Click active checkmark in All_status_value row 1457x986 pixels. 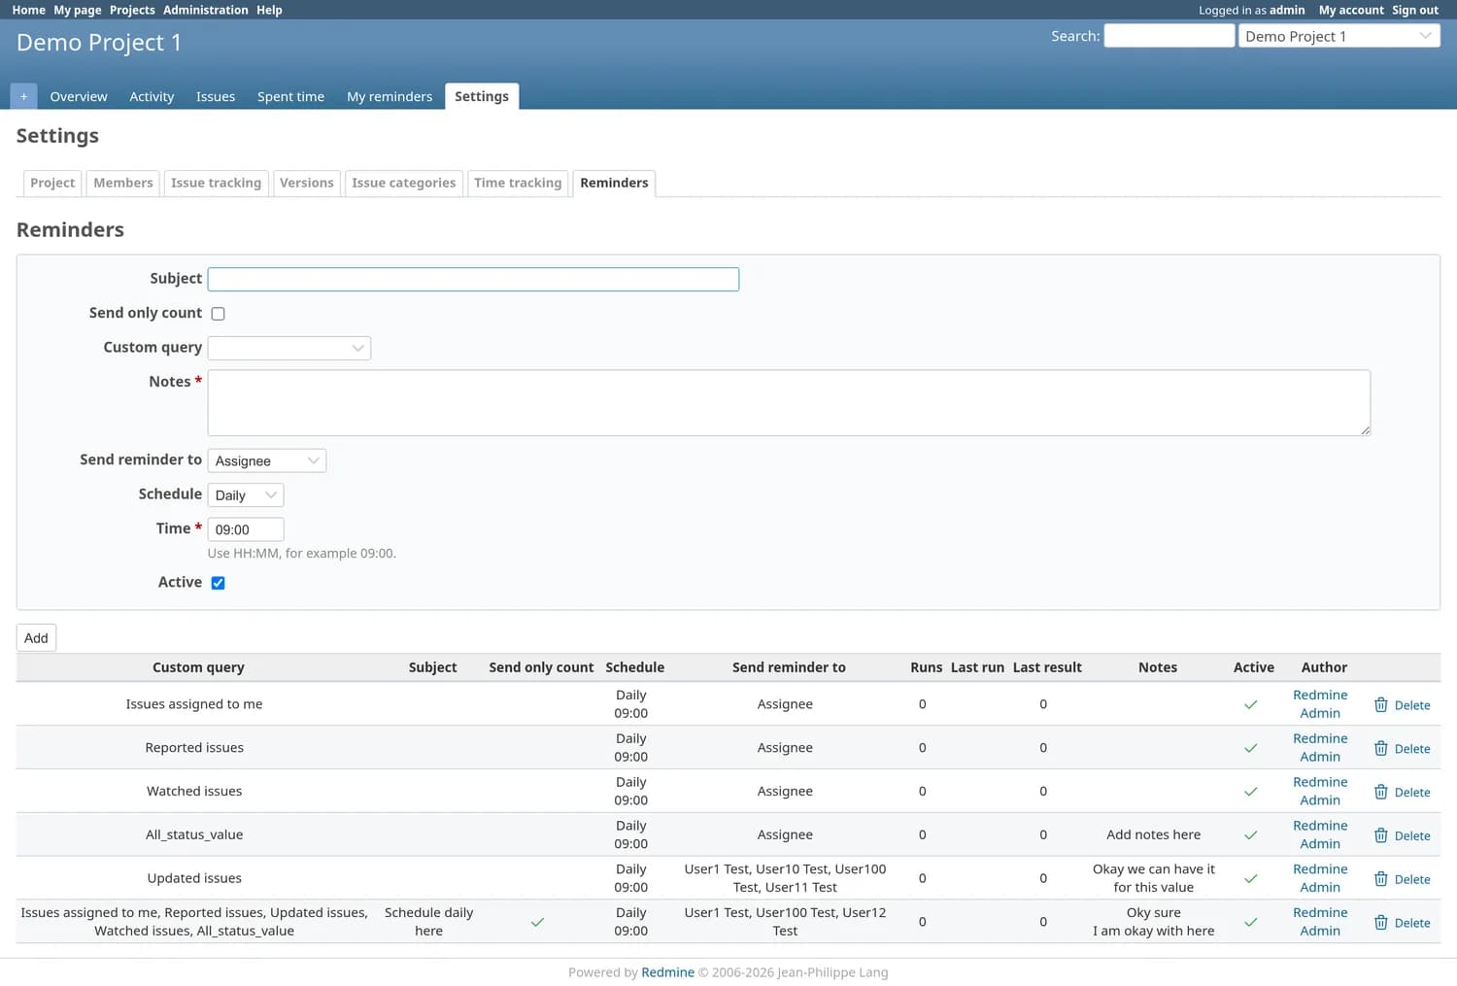(1250, 835)
